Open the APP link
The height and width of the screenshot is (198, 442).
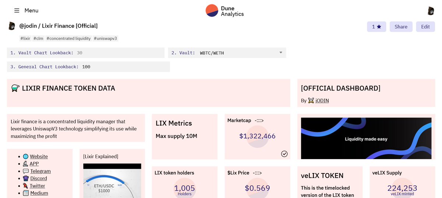[34, 164]
